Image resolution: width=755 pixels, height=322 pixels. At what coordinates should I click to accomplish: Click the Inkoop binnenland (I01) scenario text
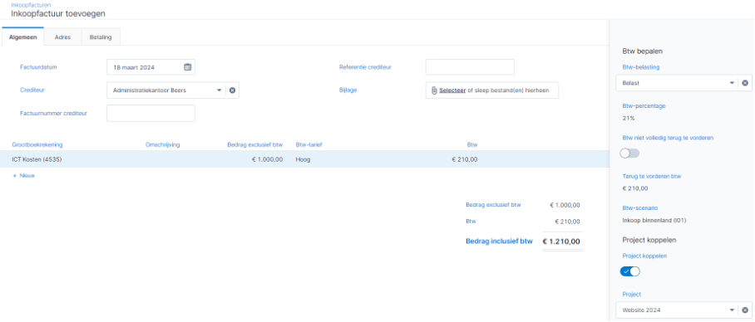click(x=654, y=221)
